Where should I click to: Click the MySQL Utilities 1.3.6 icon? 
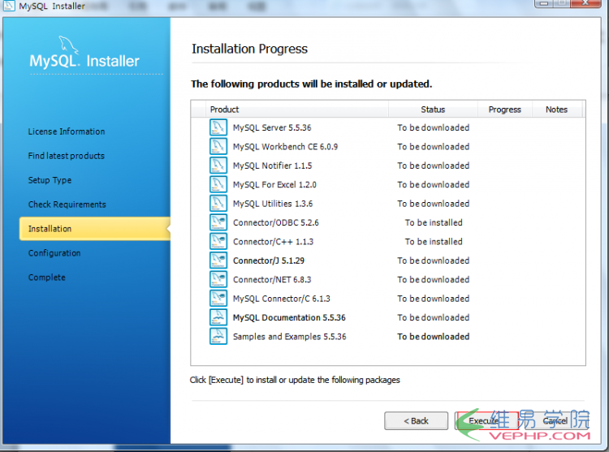pyautogui.click(x=218, y=204)
